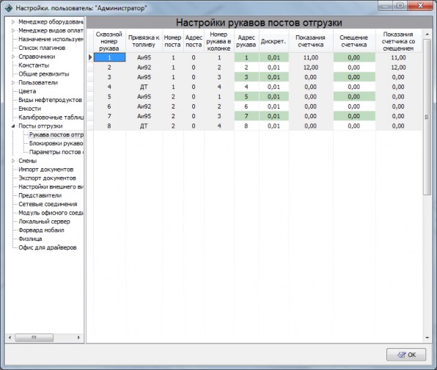Click the Привязка к топливу column header
This screenshot has height=370, width=437.
click(144, 41)
